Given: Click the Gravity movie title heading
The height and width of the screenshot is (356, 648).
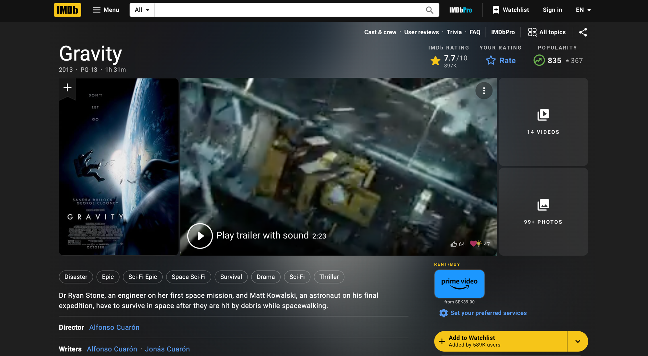Looking at the screenshot, I should tap(90, 53).
